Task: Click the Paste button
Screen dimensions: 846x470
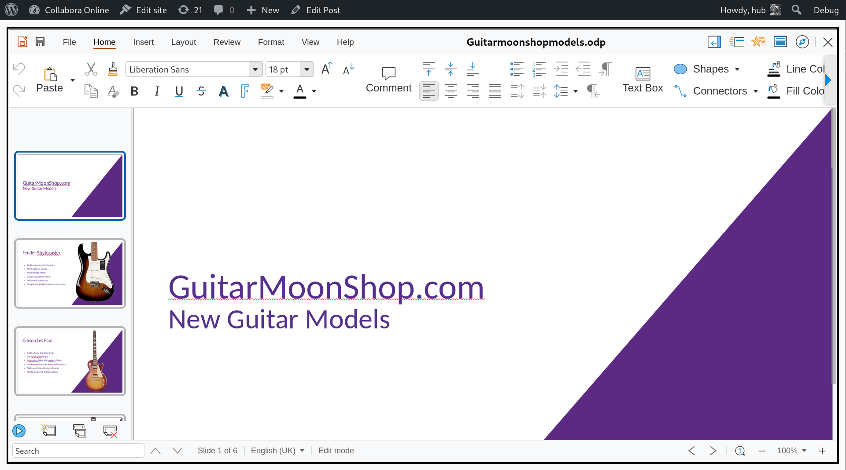Action: (49, 80)
